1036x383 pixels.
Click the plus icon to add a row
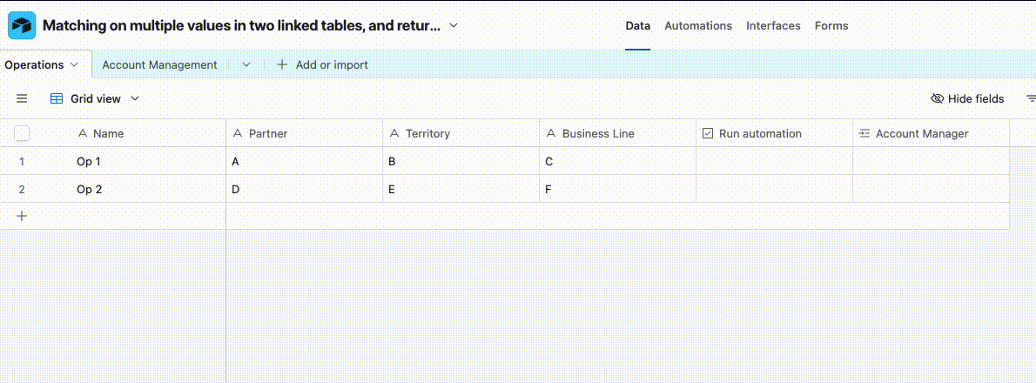pyautogui.click(x=22, y=216)
